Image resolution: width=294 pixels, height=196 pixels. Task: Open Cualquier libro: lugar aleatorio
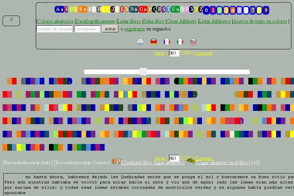coord(153,163)
